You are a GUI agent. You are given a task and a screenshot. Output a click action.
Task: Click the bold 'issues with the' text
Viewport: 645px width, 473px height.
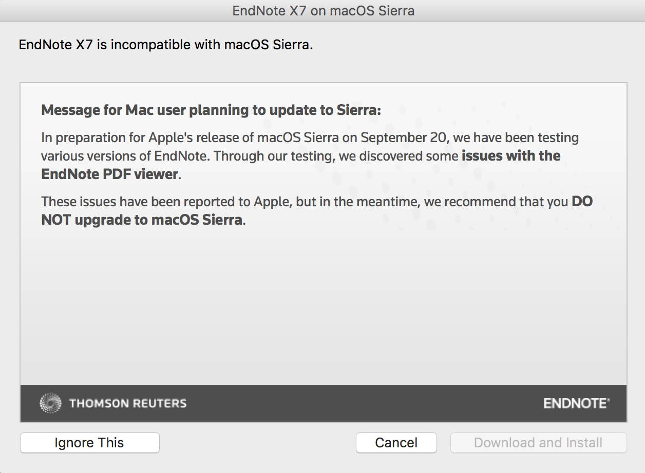pos(511,155)
